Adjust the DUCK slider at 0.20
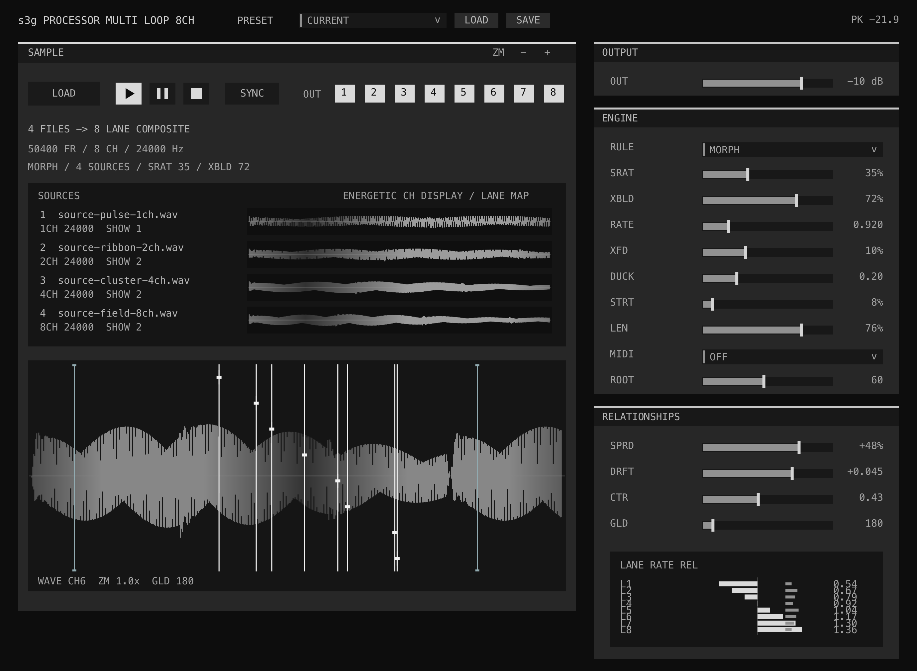This screenshot has height=671, width=917. coord(767,278)
